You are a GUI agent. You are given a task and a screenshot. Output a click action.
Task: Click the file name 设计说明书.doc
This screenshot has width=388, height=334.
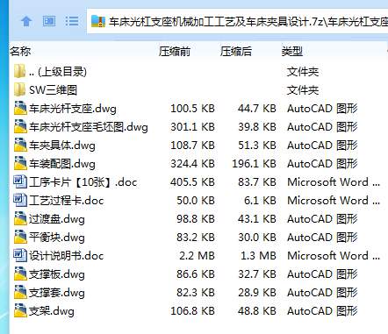67,256
